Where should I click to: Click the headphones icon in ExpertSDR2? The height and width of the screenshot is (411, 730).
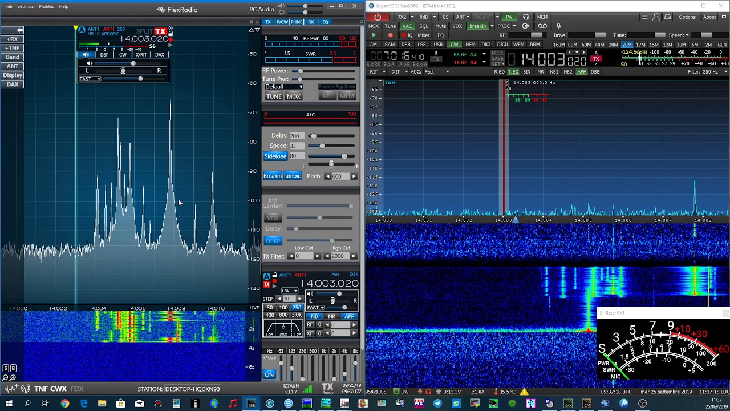(526, 17)
